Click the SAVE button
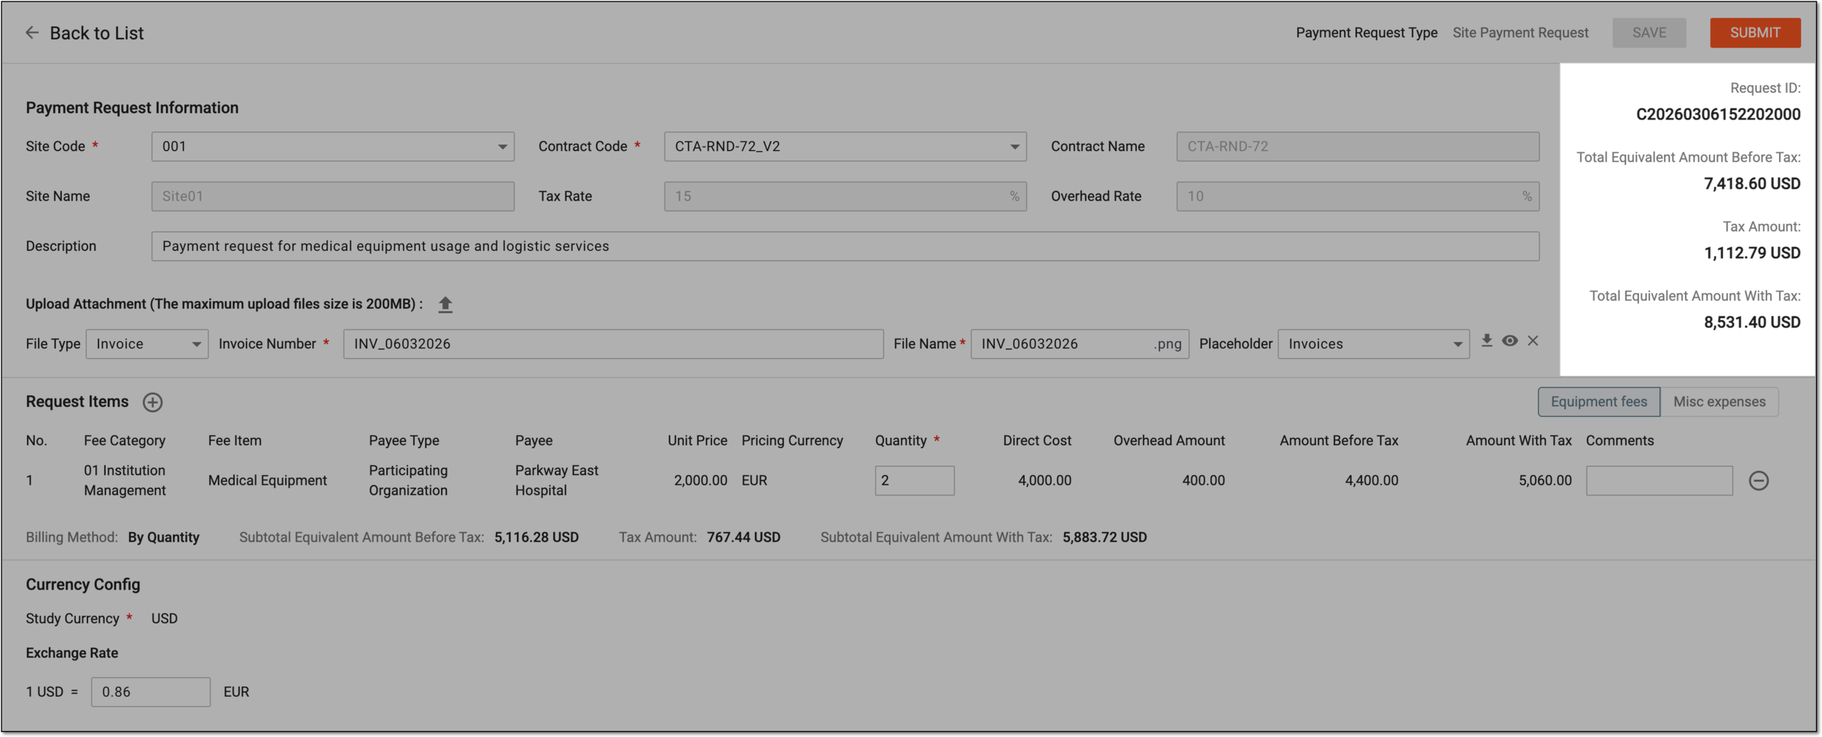Screen dimensions: 1822x737 coord(1649,33)
